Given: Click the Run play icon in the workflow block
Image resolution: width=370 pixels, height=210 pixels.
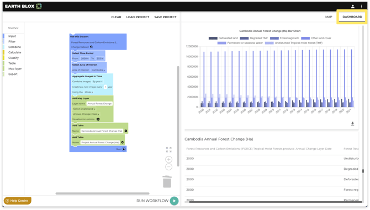Looking at the screenshot, I should [124, 149].
